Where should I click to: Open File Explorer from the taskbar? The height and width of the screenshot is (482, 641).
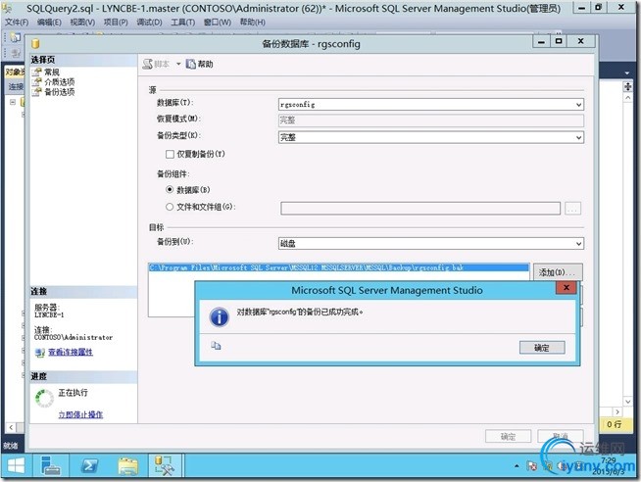click(128, 466)
